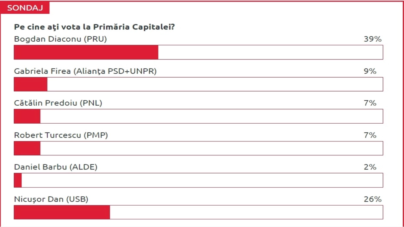The image size is (404, 227).
Task: Click the poll question about Primăria Capitalei
Action: tap(94, 27)
